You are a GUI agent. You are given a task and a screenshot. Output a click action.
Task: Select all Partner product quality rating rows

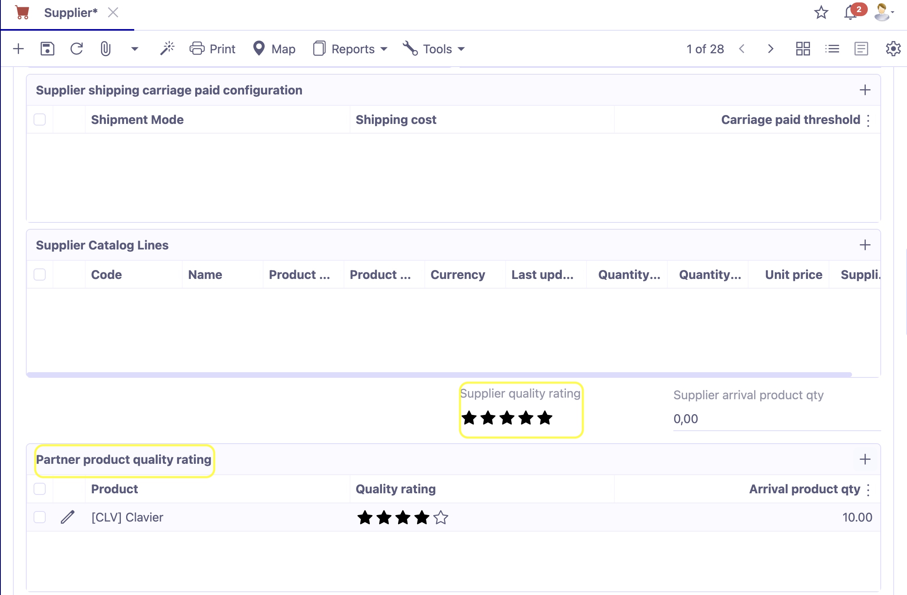pyautogui.click(x=40, y=489)
